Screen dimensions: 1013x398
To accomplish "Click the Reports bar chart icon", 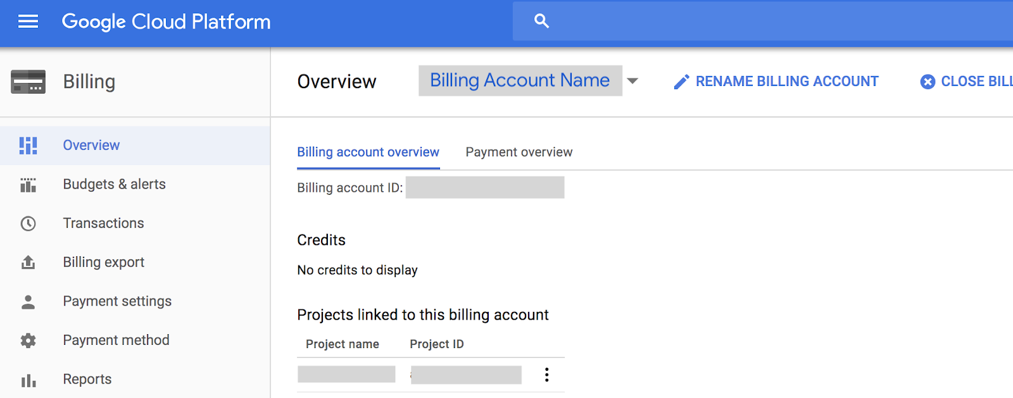I will point(28,380).
